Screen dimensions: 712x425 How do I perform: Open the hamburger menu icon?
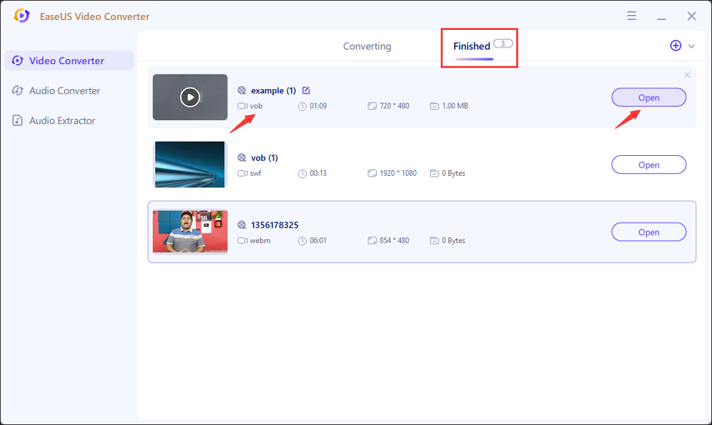[632, 16]
